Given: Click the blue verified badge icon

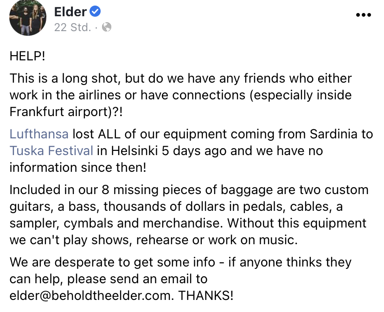Looking at the screenshot, I should point(95,12).
